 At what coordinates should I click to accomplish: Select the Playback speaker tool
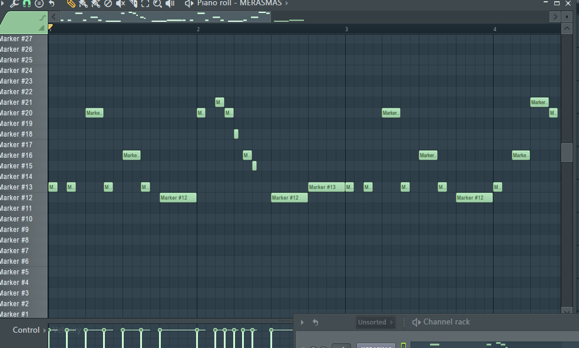click(170, 4)
